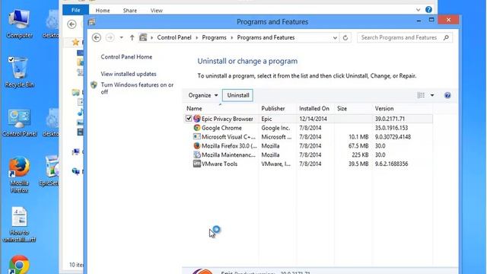Click the Up arrow in the navigation bar

pyautogui.click(x=132, y=37)
